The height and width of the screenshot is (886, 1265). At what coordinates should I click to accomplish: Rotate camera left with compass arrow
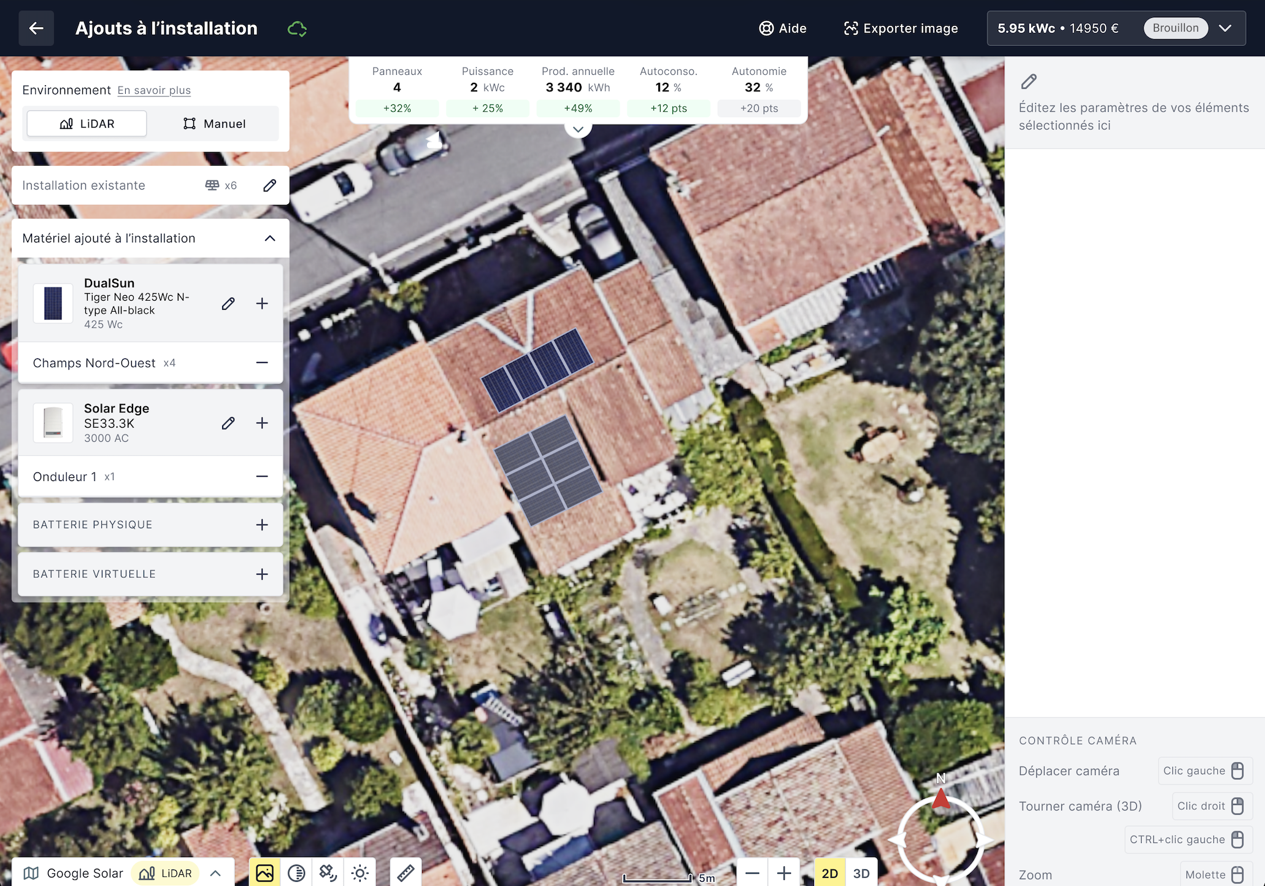click(897, 840)
